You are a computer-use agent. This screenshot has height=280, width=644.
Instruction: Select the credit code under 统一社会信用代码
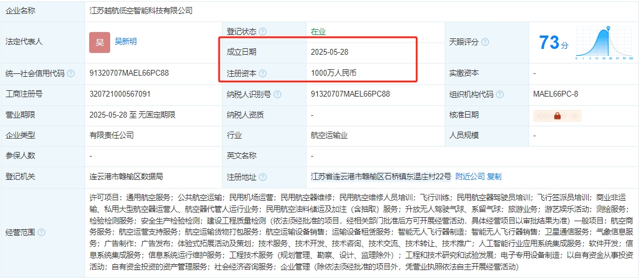point(129,73)
